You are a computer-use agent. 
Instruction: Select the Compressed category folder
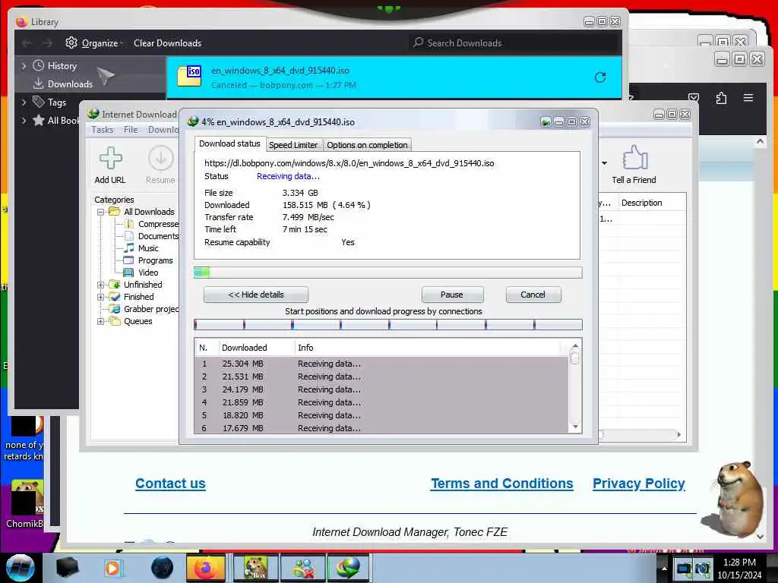click(151, 224)
